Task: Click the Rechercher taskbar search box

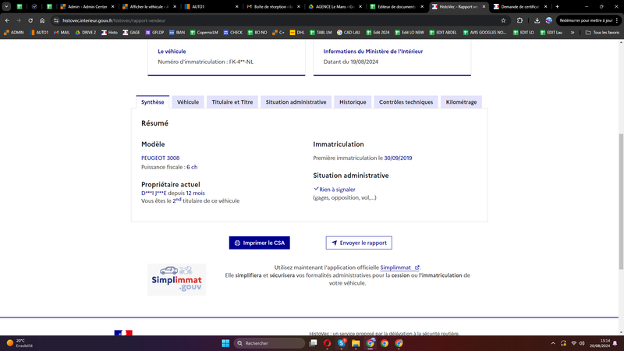Action: click(269, 343)
